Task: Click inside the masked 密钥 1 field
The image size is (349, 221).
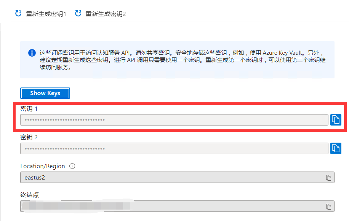Action: pos(152,119)
